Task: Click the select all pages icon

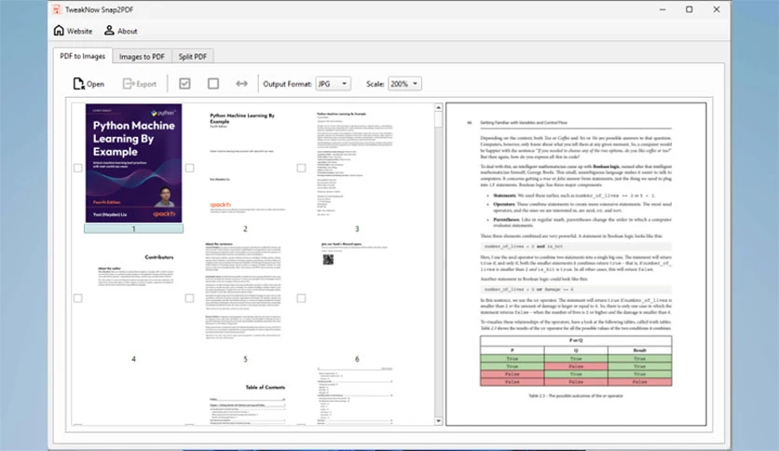Action: coord(184,84)
